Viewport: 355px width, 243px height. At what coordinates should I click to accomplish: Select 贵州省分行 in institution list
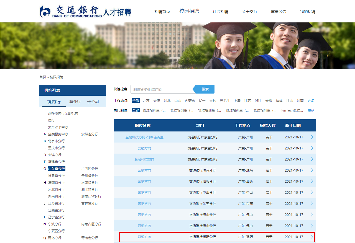(x=90, y=176)
